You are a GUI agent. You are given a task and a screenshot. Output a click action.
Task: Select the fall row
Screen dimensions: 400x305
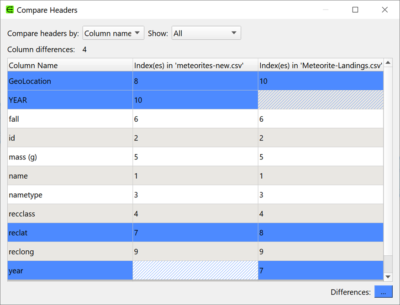pos(69,119)
